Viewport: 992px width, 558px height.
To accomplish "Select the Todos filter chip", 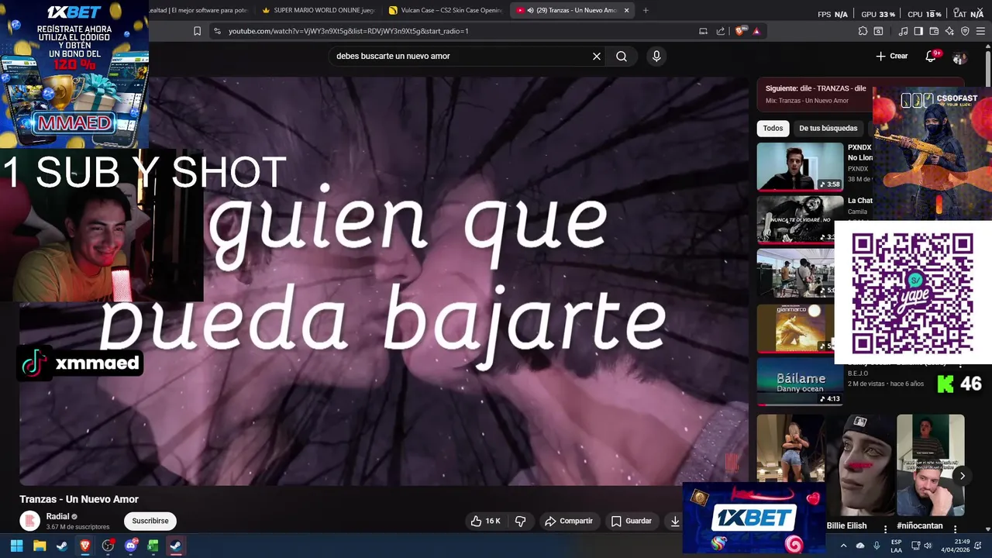I will point(773,128).
